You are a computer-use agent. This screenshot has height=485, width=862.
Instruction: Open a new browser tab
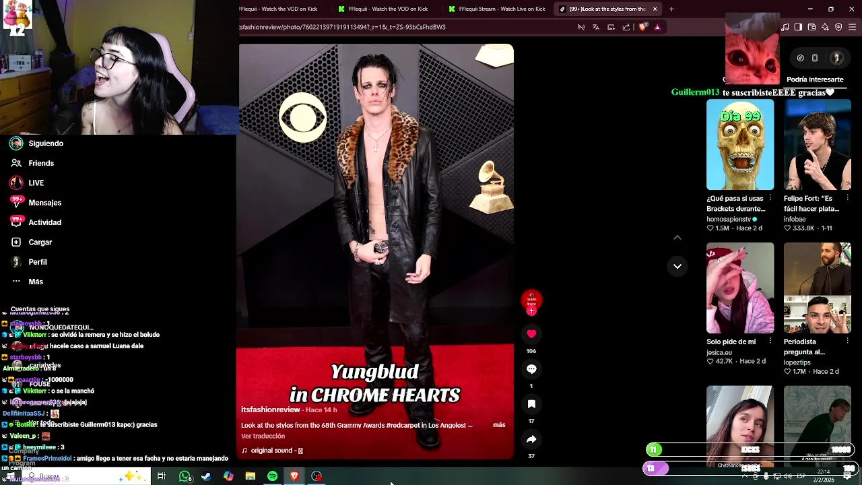click(671, 9)
